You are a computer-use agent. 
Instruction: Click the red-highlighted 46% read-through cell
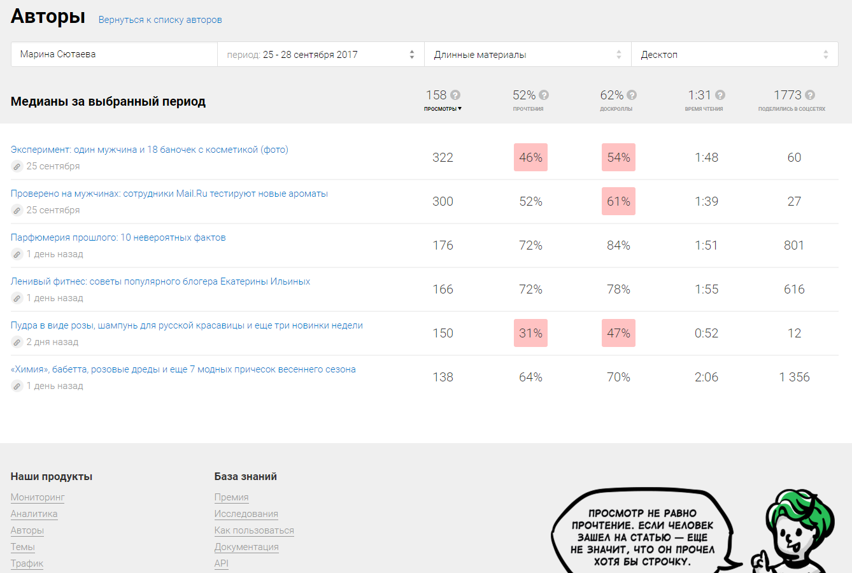[530, 157]
